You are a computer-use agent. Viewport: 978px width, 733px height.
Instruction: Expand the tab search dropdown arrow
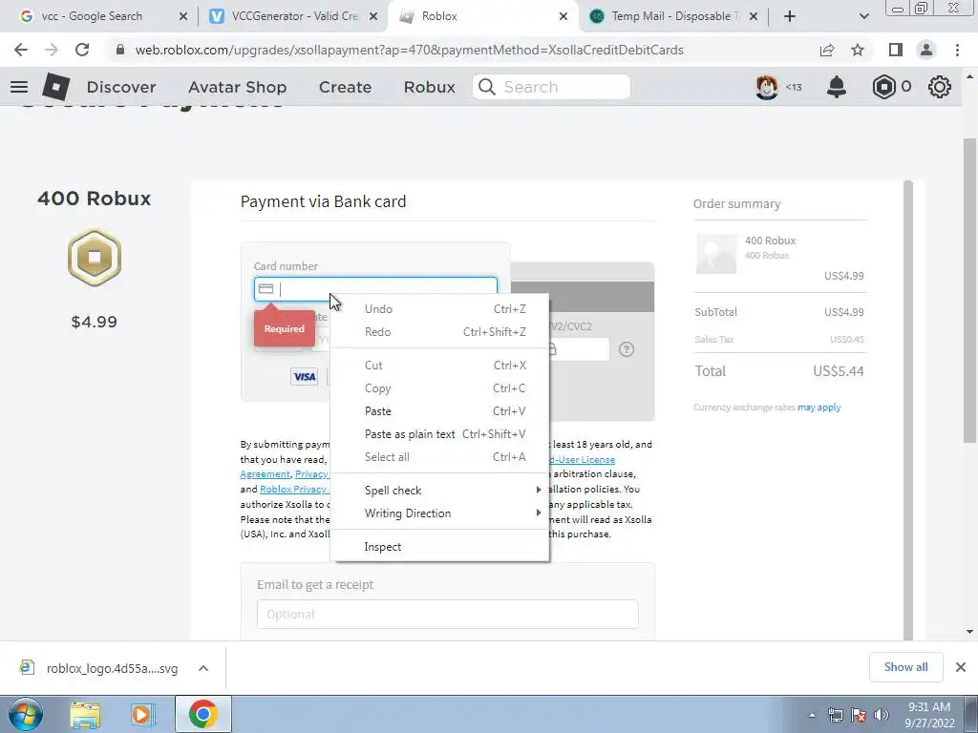[x=863, y=16]
